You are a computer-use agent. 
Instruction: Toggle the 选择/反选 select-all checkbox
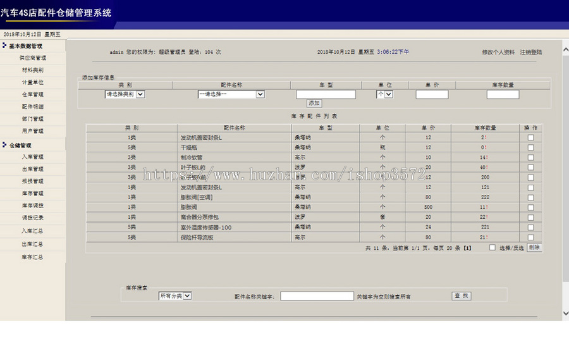(492, 247)
